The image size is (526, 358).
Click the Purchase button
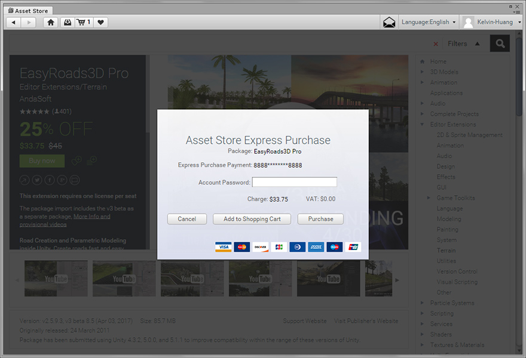tap(320, 219)
